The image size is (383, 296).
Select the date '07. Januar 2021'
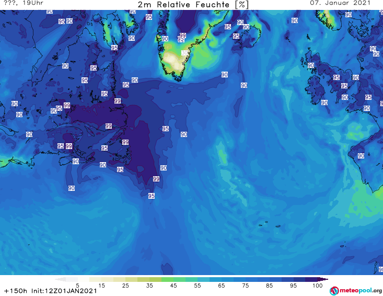coord(340,3)
